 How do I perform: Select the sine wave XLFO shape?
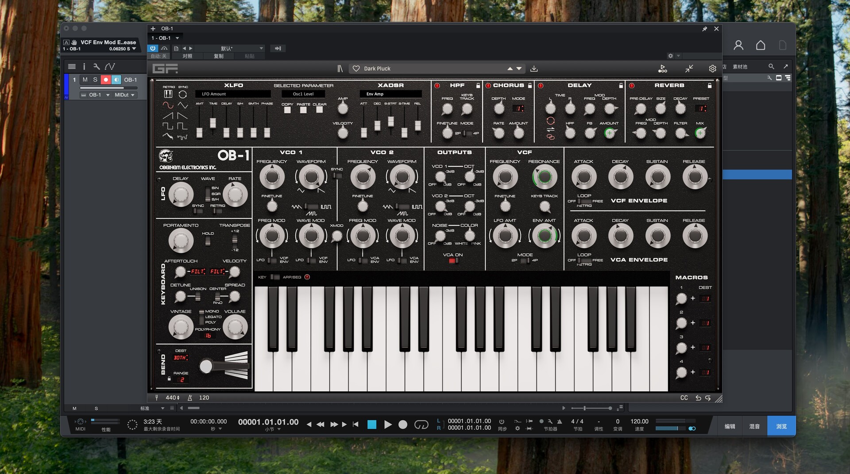point(168,105)
